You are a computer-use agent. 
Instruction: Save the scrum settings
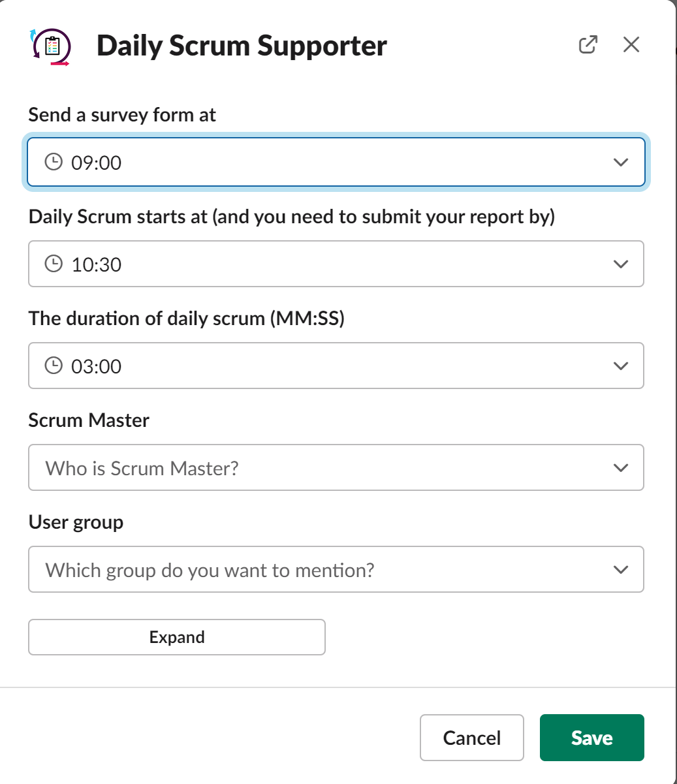coord(591,738)
